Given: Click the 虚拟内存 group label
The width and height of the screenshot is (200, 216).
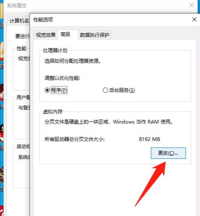Looking at the screenshot, I should 53,112.
